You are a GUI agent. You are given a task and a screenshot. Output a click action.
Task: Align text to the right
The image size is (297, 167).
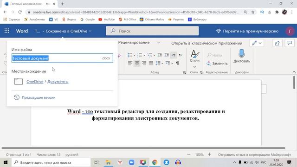(x=144, y=63)
